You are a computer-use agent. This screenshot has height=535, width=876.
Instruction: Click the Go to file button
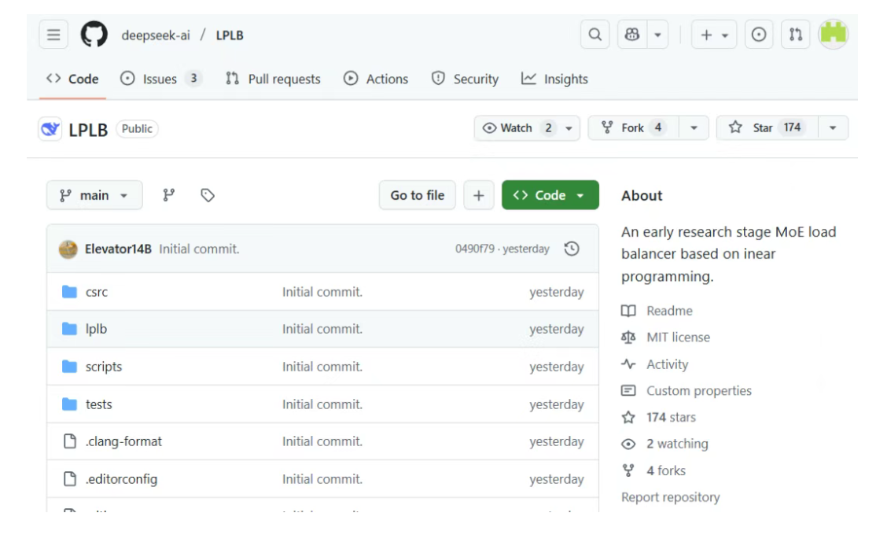[x=417, y=195]
